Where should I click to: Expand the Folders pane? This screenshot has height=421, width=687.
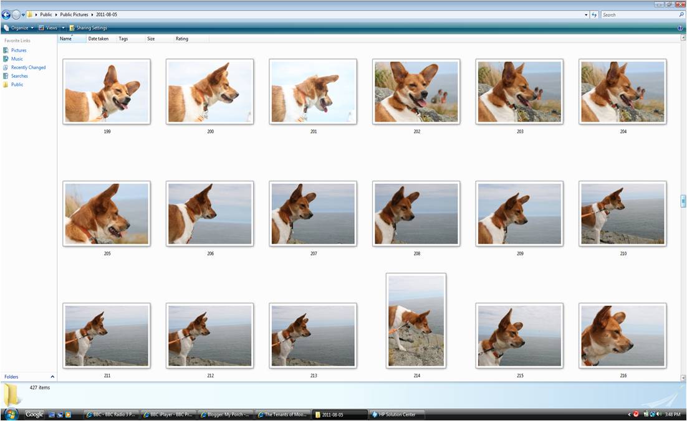point(52,377)
